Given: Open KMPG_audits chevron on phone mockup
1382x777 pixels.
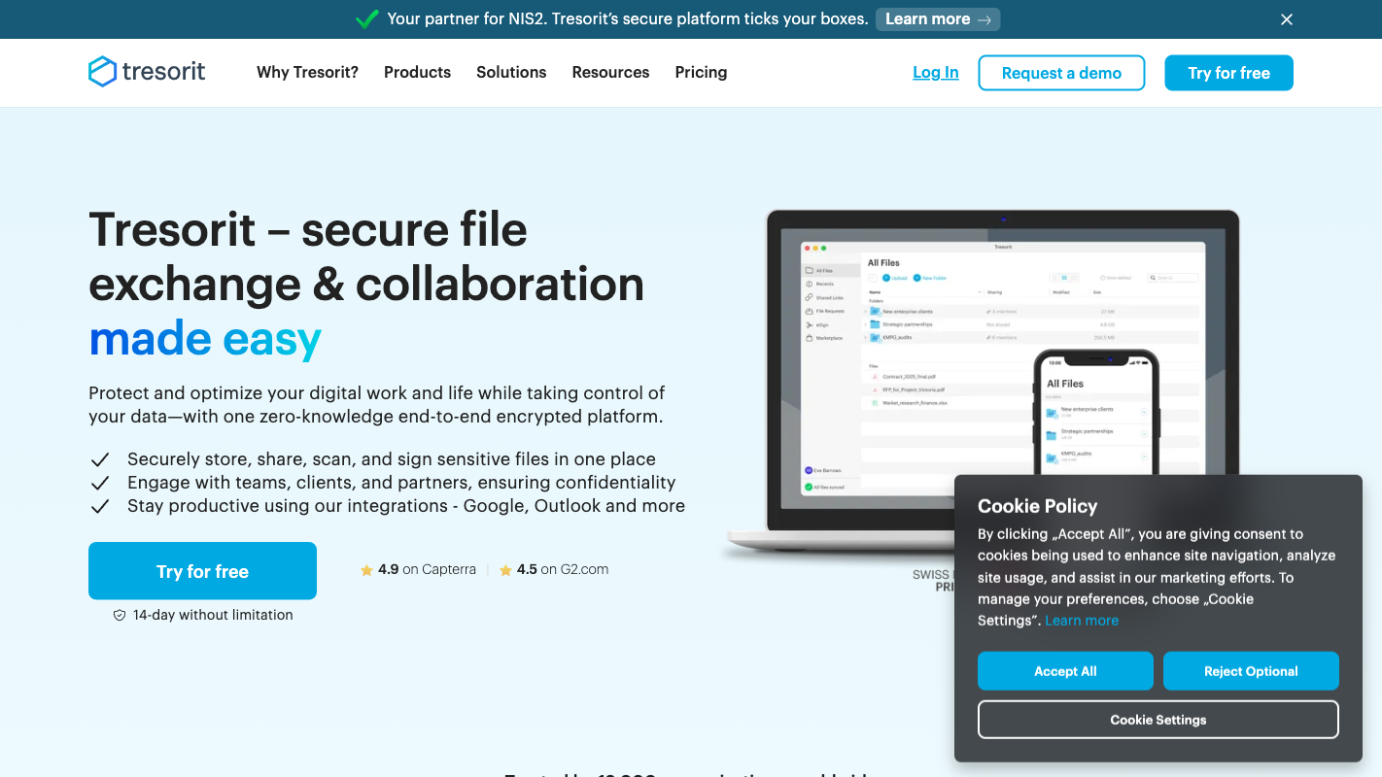Looking at the screenshot, I should point(1144,456).
